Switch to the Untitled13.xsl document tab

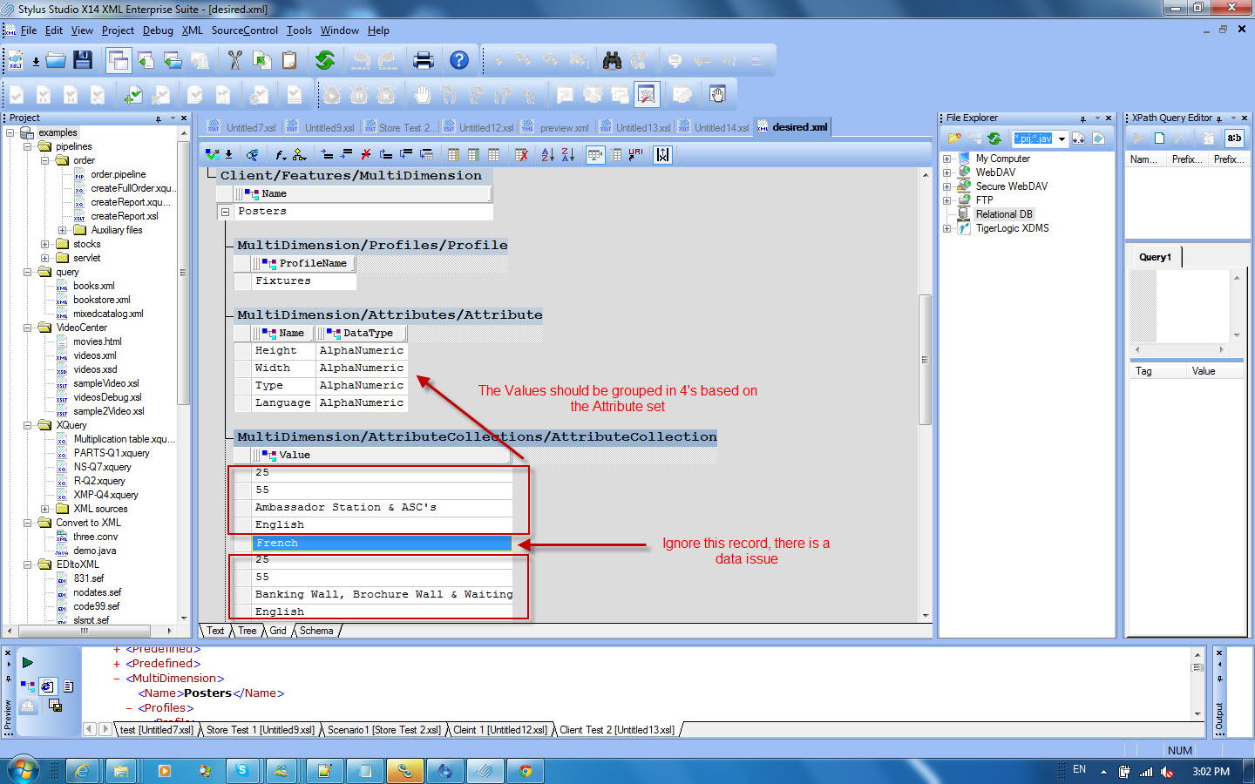642,128
